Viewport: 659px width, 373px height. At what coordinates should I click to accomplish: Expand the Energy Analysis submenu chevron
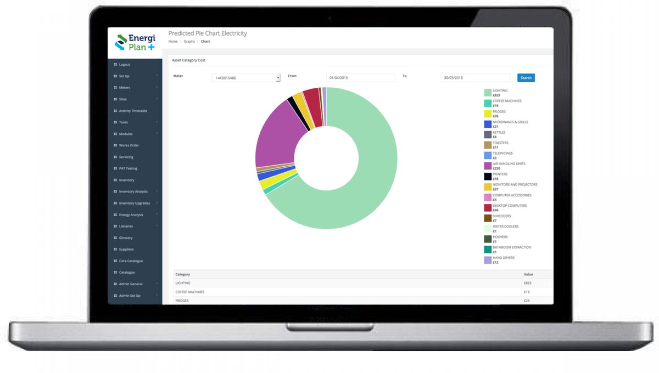tap(157, 214)
